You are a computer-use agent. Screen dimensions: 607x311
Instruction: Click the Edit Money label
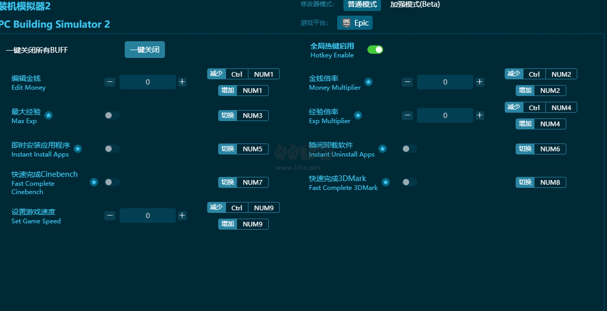(29, 88)
